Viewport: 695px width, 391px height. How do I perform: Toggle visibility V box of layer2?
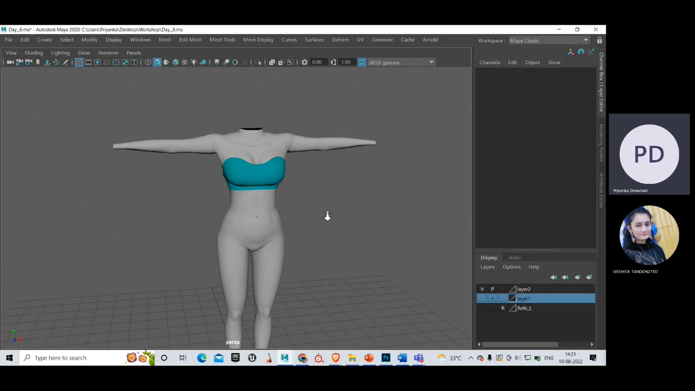click(x=482, y=289)
